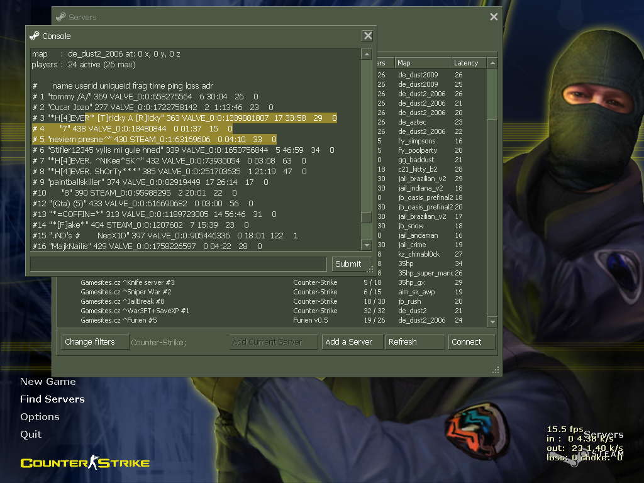Screen dimensions: 644x483
Task: Click the jb_rush map entry
Action: (x=409, y=301)
